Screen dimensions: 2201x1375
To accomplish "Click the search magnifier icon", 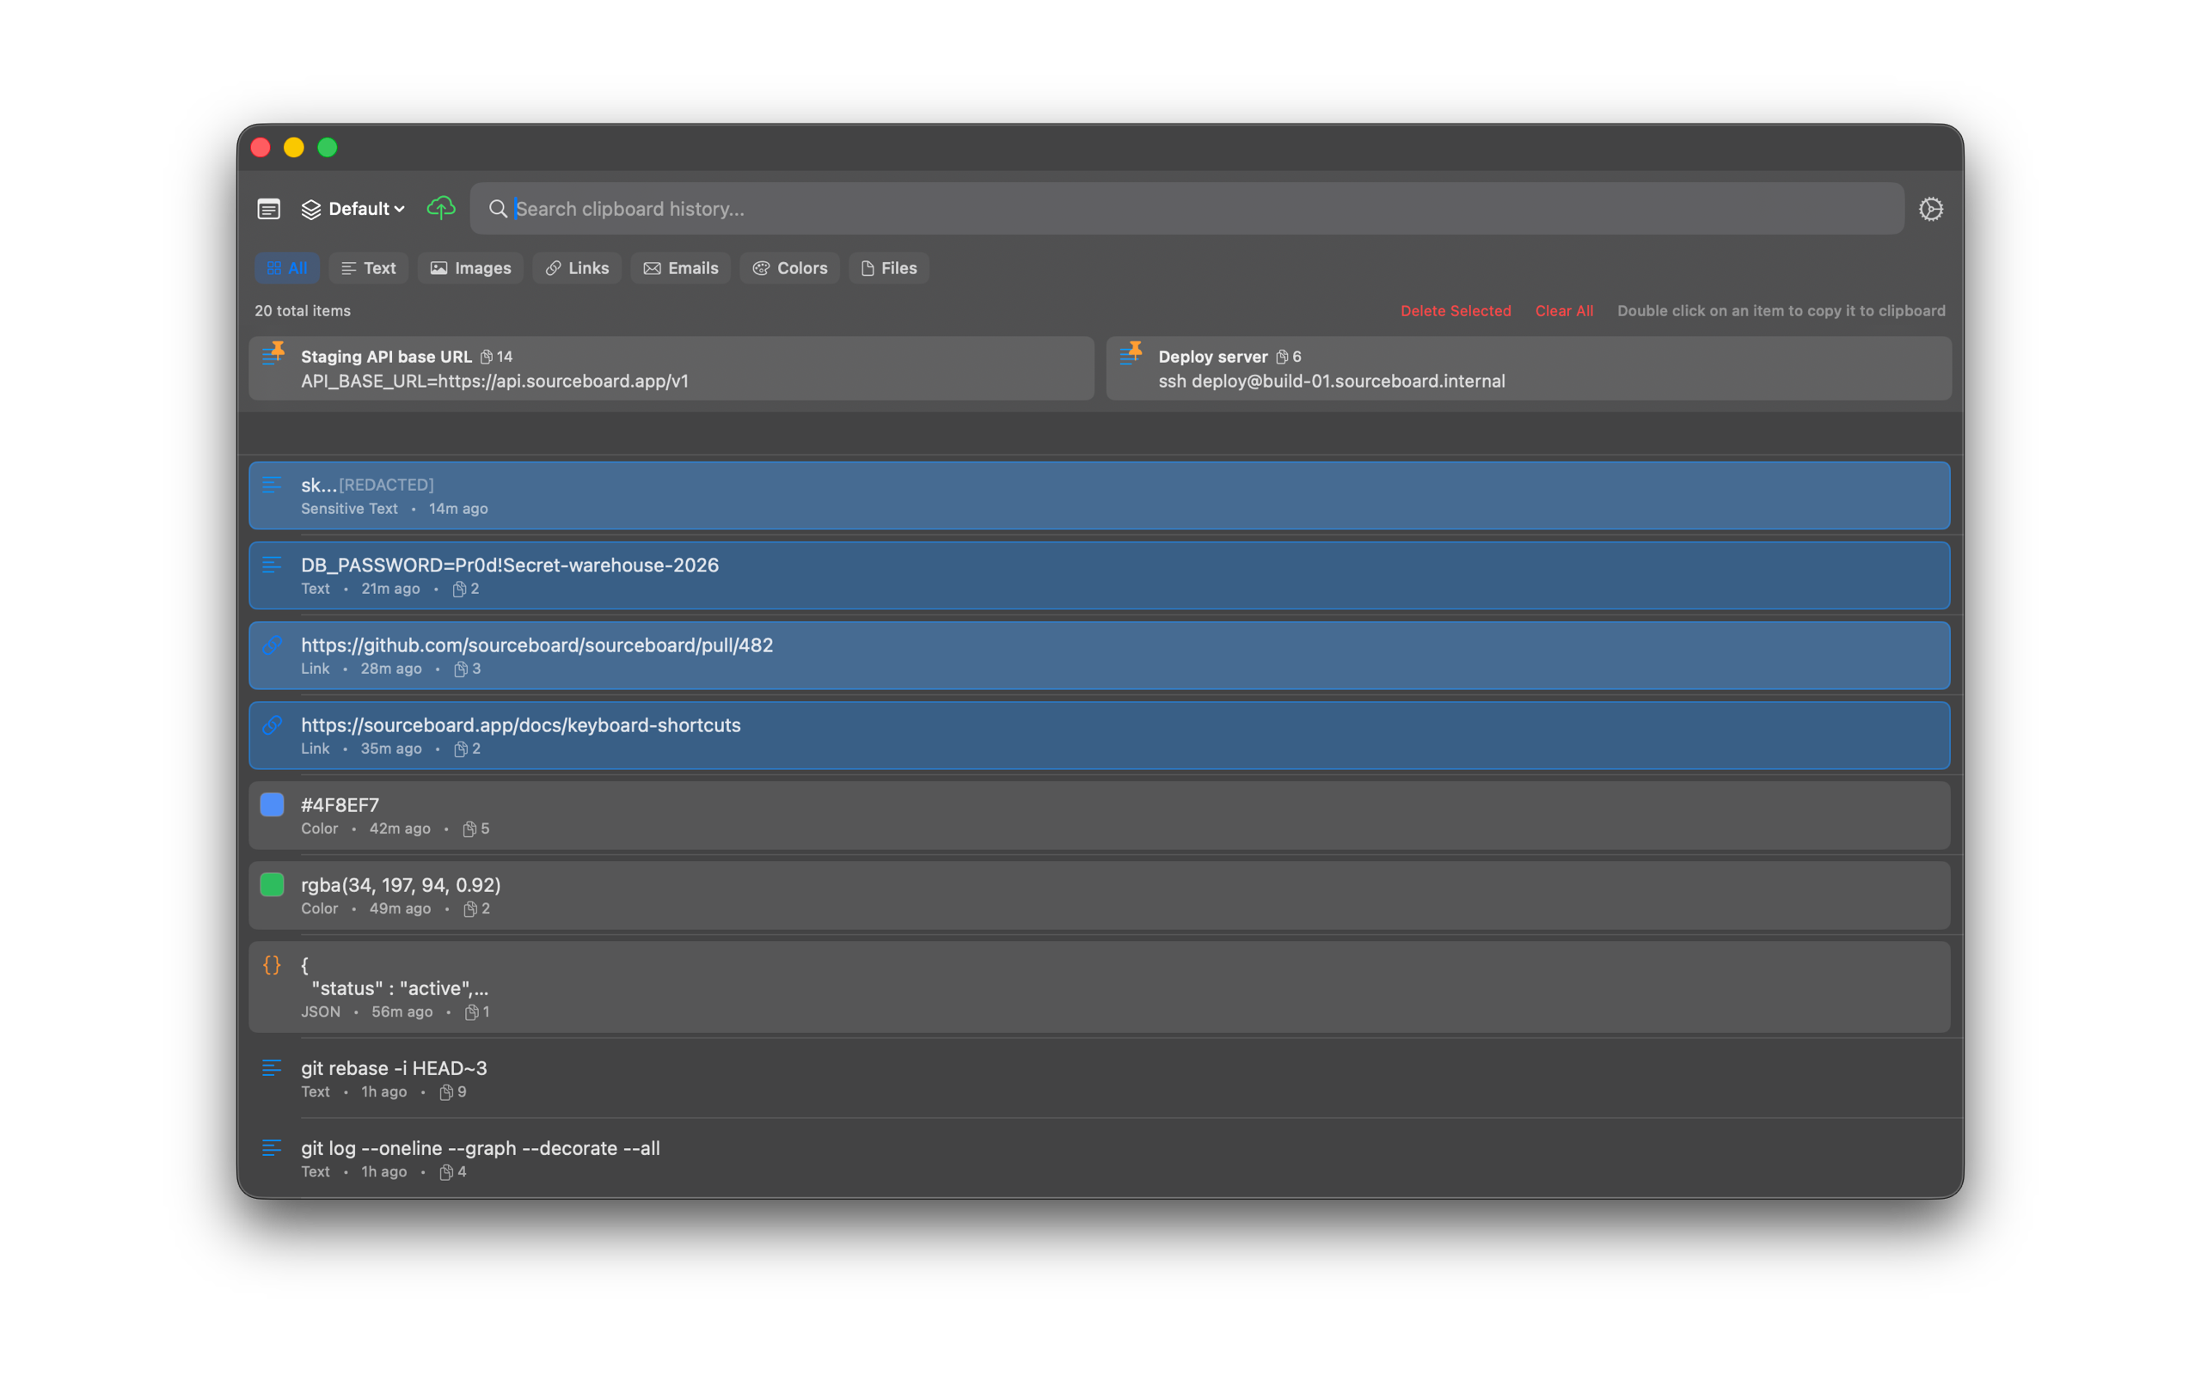I will pyautogui.click(x=498, y=209).
